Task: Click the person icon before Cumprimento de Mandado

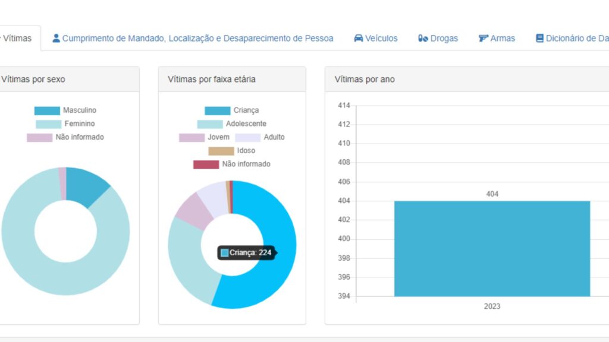Action: (56, 38)
